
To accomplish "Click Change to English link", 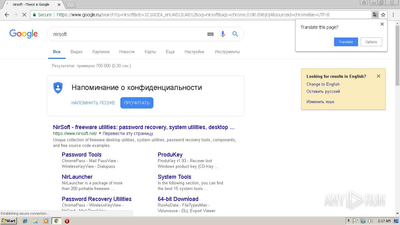I will [x=323, y=84].
